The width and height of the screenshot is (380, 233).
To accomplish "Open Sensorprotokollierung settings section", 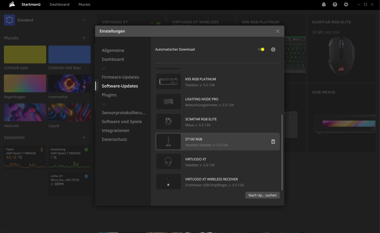I will [x=124, y=113].
